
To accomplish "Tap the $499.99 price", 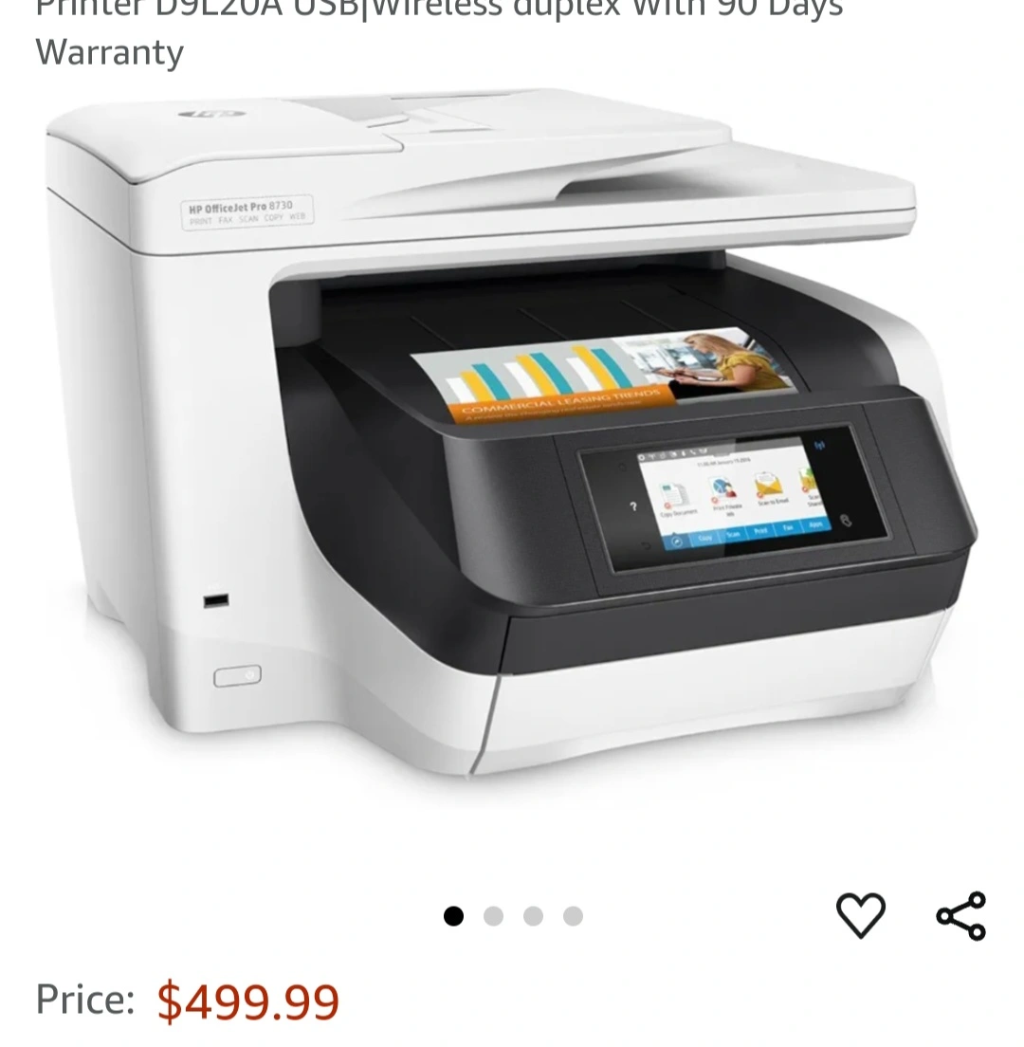I will (247, 1001).
